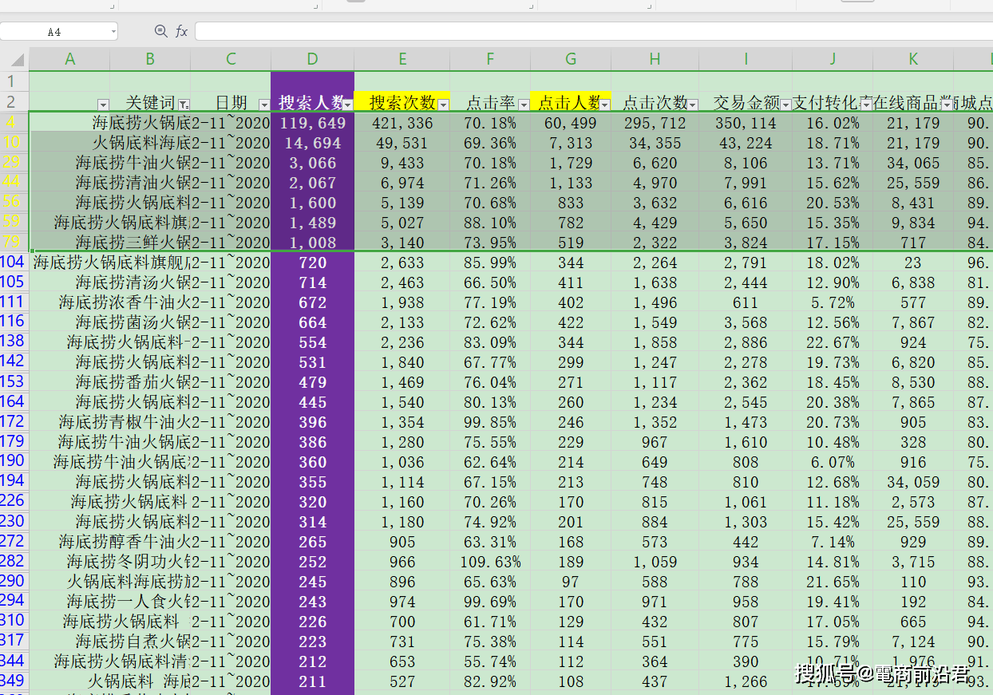This screenshot has height=695, width=993.
Task: Open the column A filter dropdown
Action: pyautogui.click(x=102, y=105)
